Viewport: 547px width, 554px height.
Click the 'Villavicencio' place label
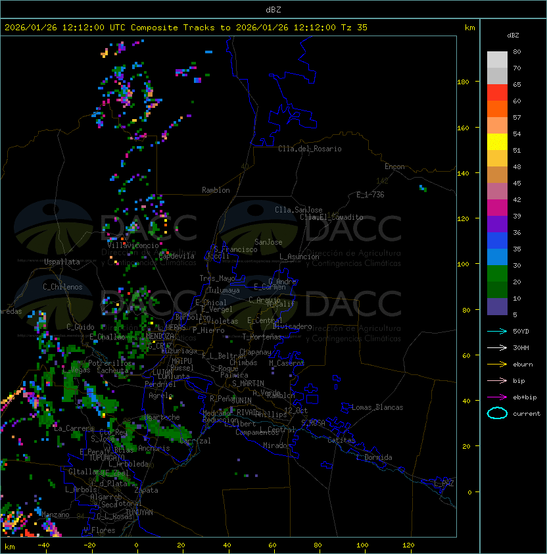coord(133,245)
